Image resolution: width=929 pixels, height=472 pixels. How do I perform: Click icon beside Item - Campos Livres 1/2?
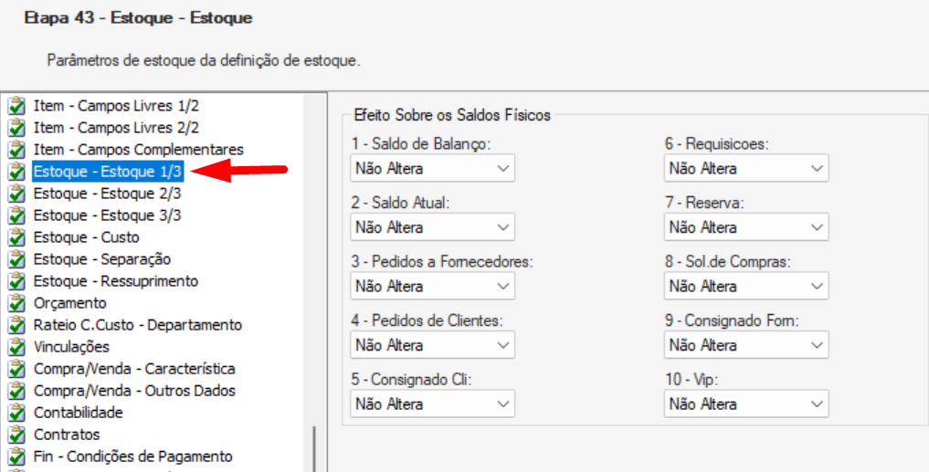[x=16, y=106]
